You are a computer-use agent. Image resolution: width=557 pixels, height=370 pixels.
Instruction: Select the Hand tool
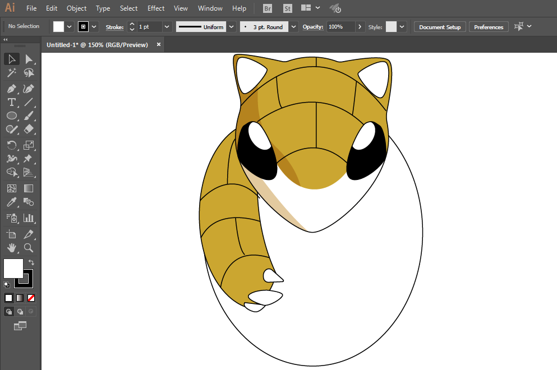[11, 248]
